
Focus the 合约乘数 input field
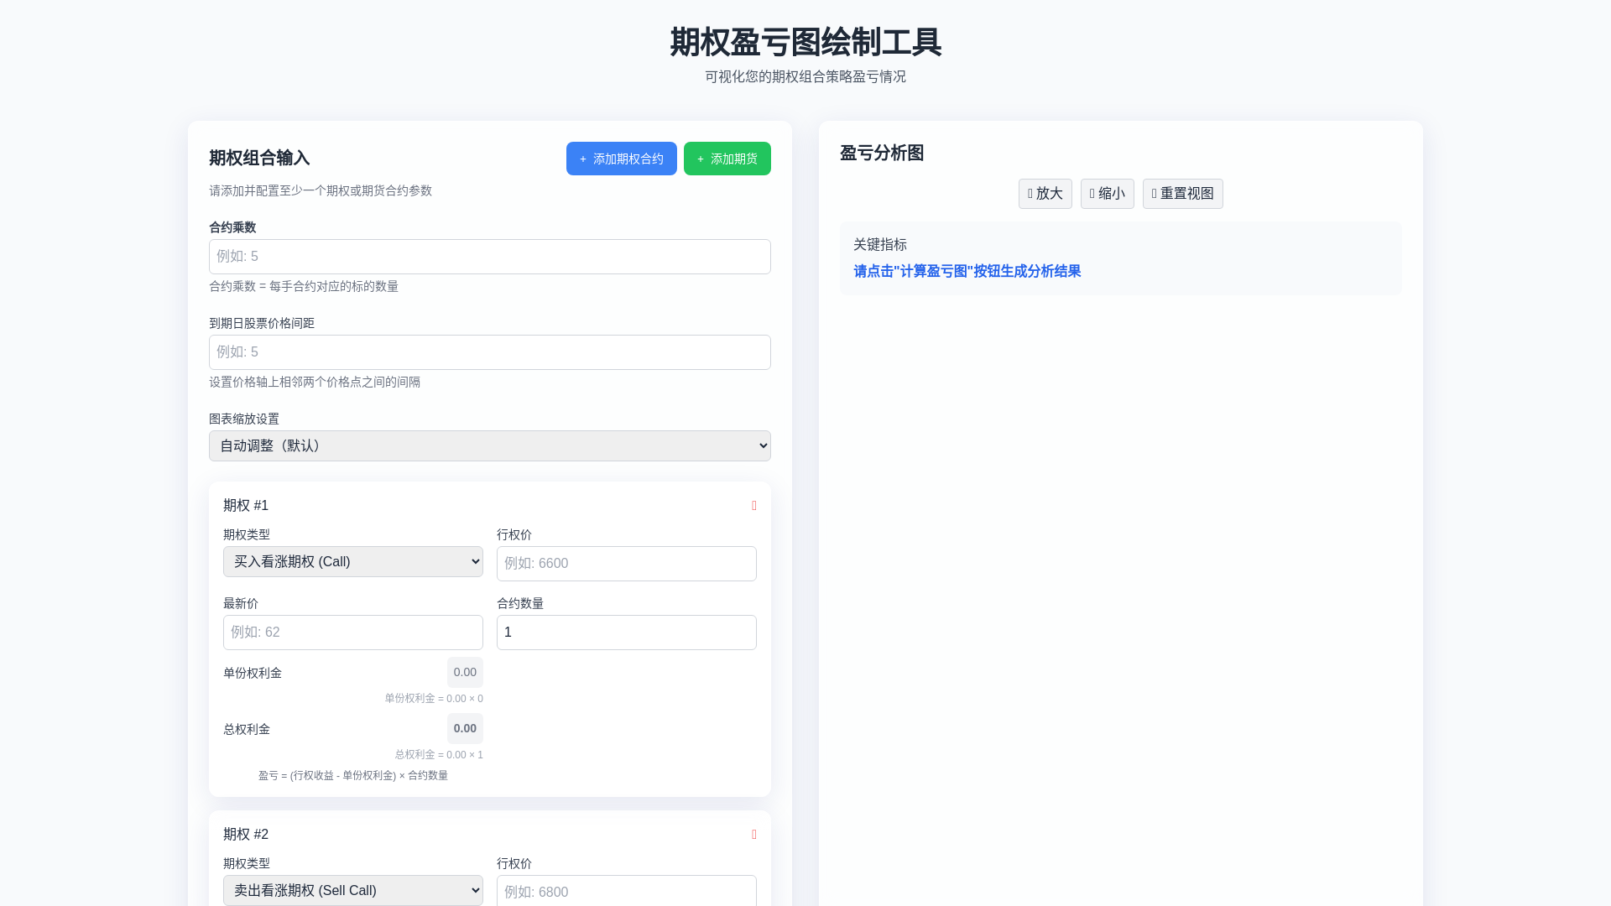[489, 257]
